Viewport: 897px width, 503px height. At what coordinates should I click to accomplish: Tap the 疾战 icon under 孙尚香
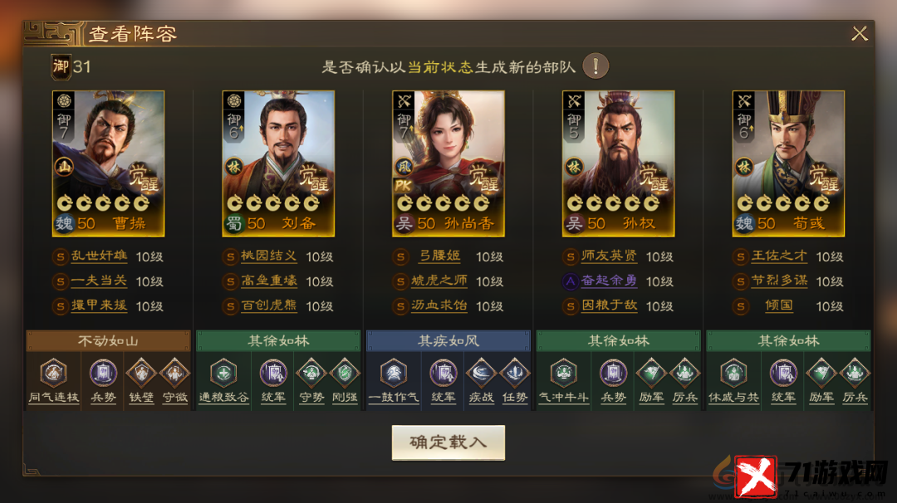[x=481, y=374]
